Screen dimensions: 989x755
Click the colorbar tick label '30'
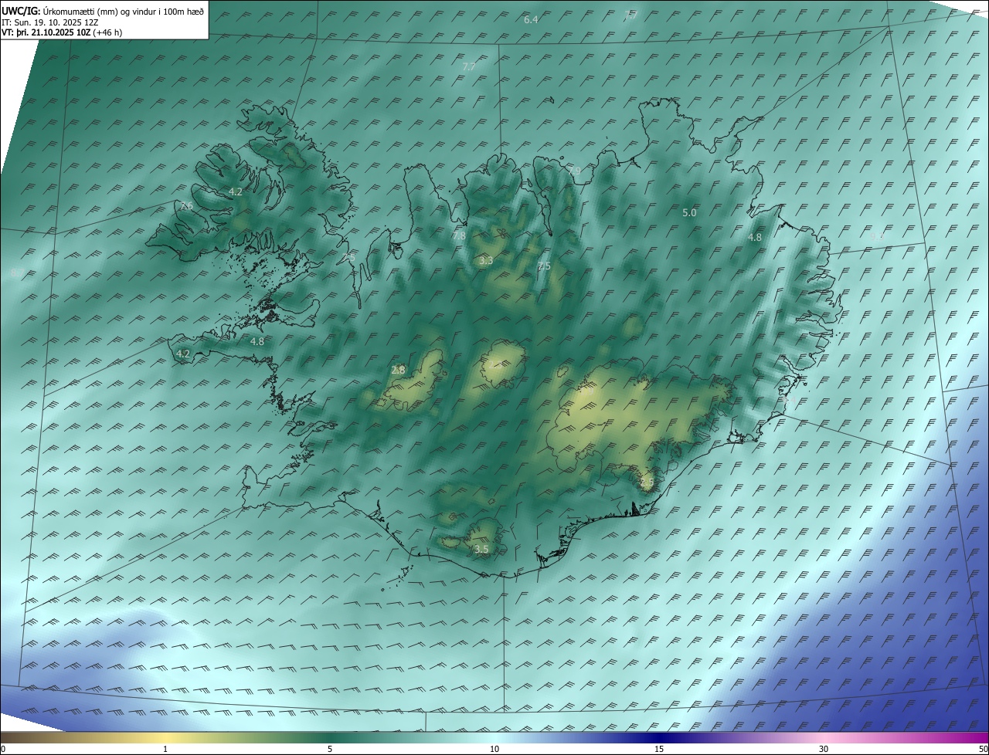(x=824, y=749)
